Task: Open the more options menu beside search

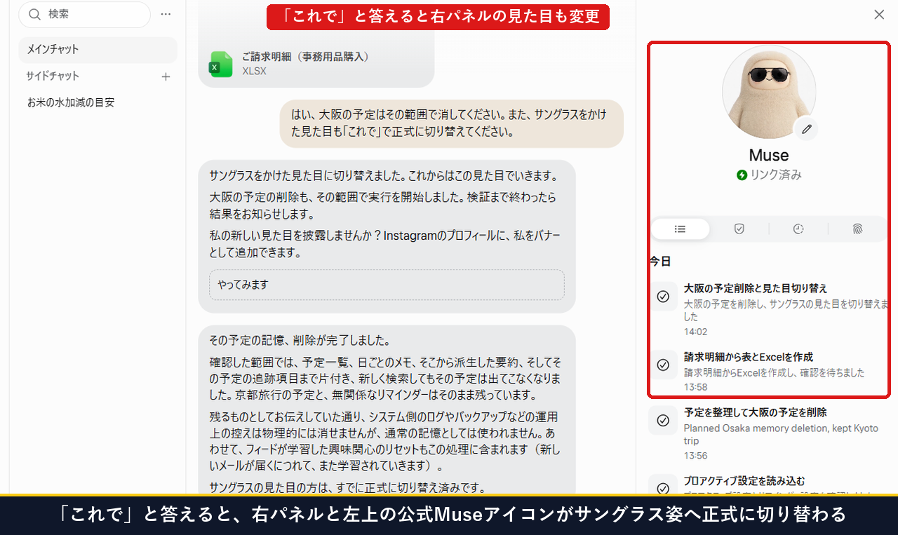Action: tap(166, 14)
